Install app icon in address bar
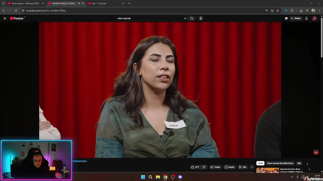The image size is (323, 181). 272,11
